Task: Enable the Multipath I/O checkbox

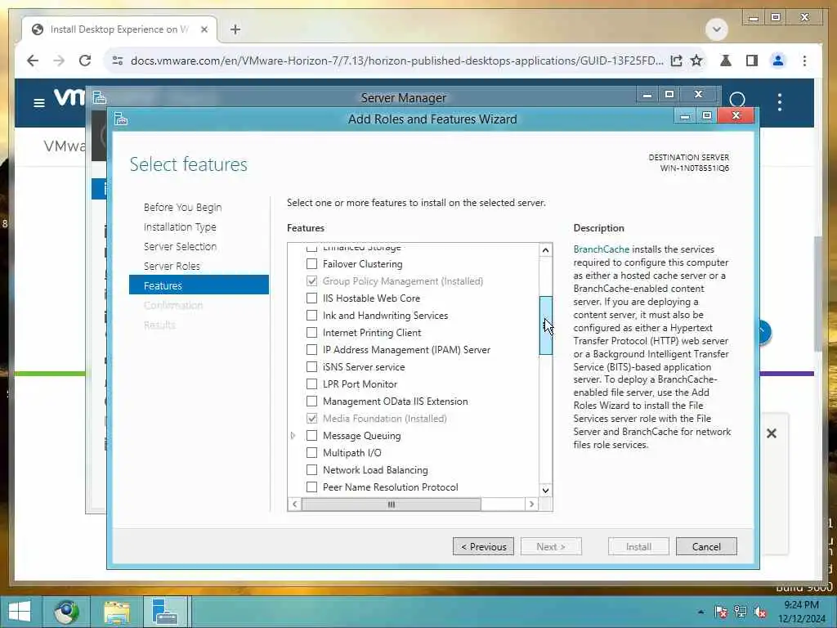Action: [311, 452]
